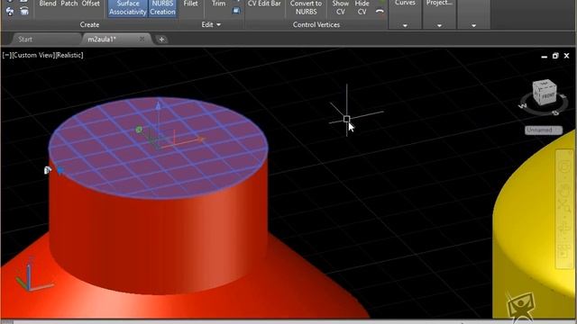Viewport: 577px width, 324px height.
Task: Open the SteeringWheels navigation tool
Action: 564,167
